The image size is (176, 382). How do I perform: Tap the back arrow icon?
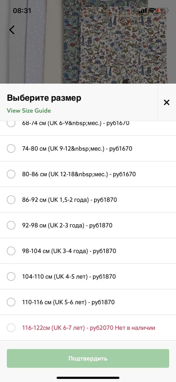point(12,30)
